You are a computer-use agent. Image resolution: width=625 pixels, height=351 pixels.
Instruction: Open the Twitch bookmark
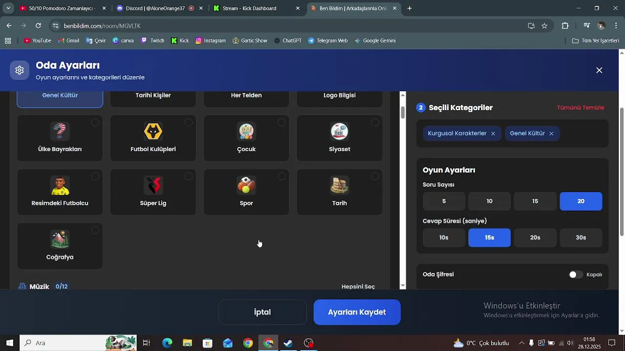(x=152, y=40)
